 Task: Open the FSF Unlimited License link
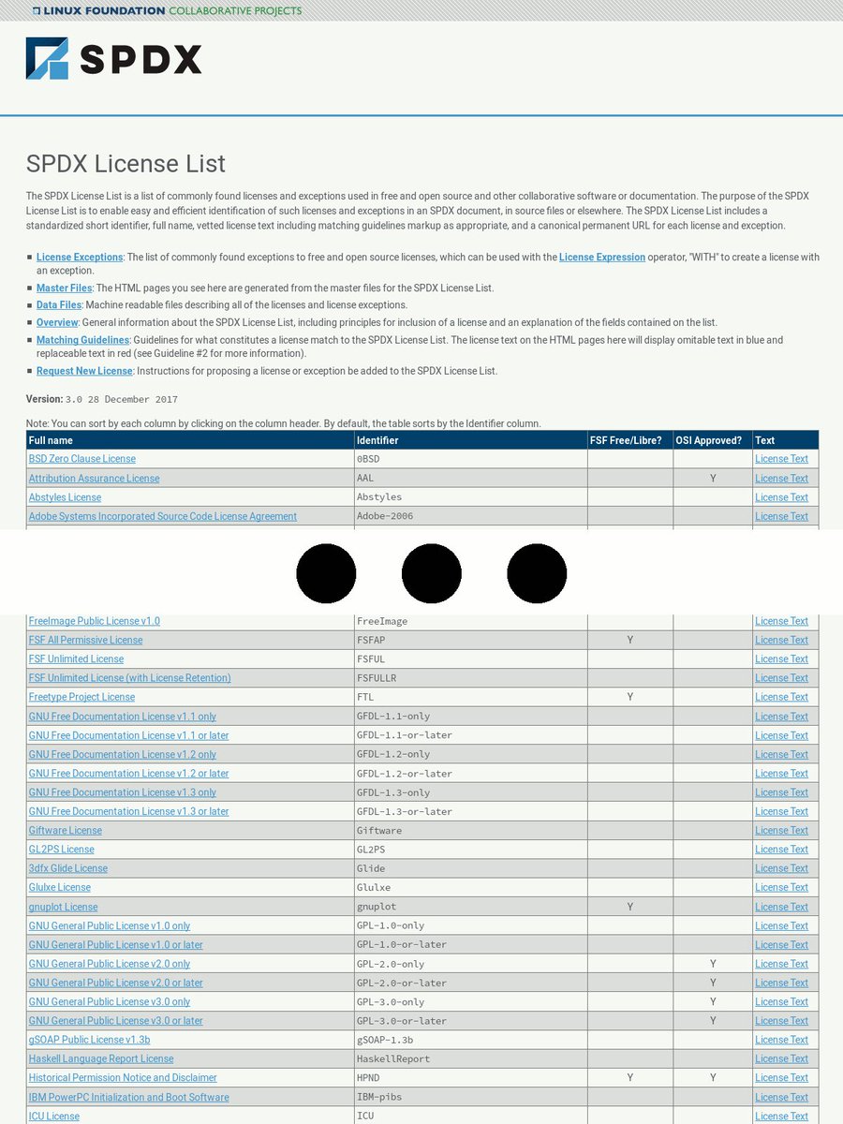(76, 659)
